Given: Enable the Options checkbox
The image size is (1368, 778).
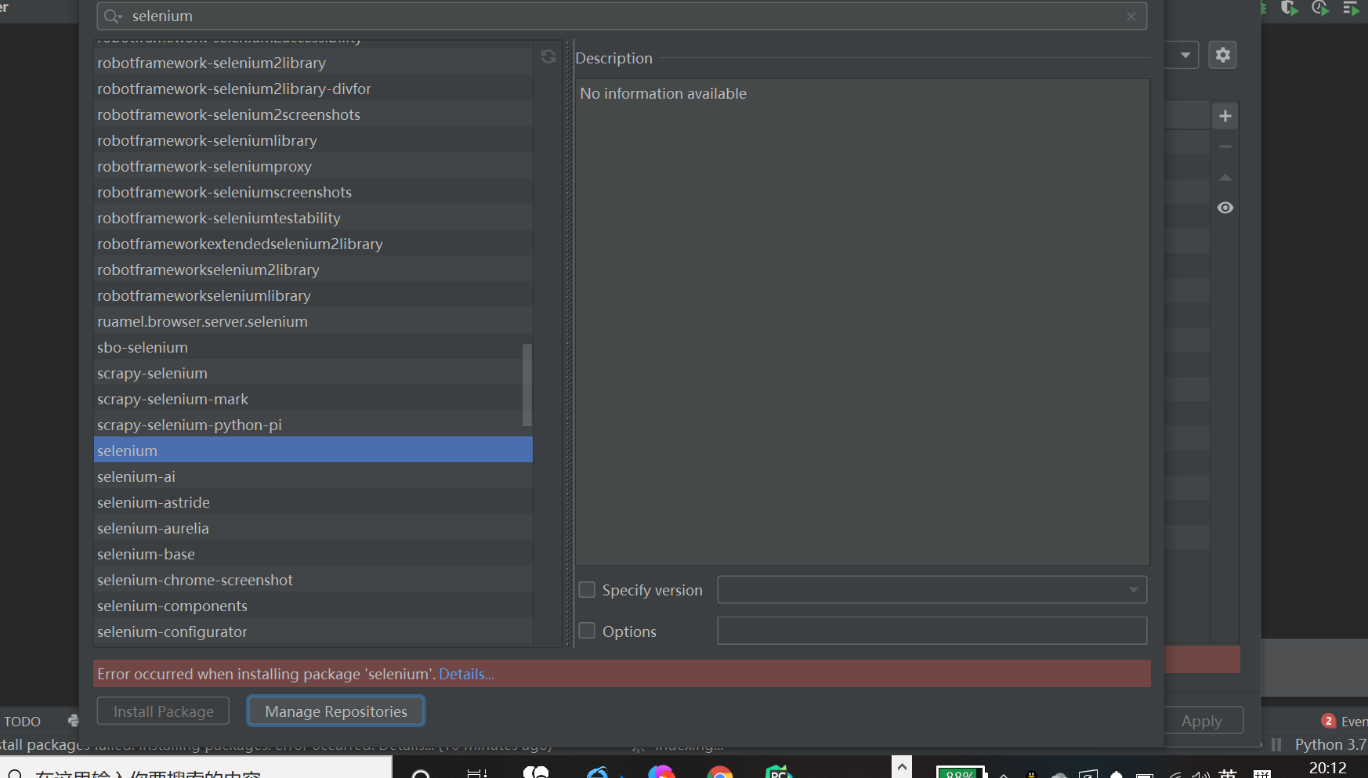Looking at the screenshot, I should click(587, 631).
